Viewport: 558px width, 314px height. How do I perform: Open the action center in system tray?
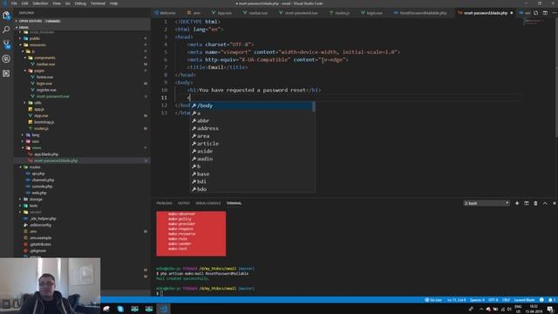point(550,309)
